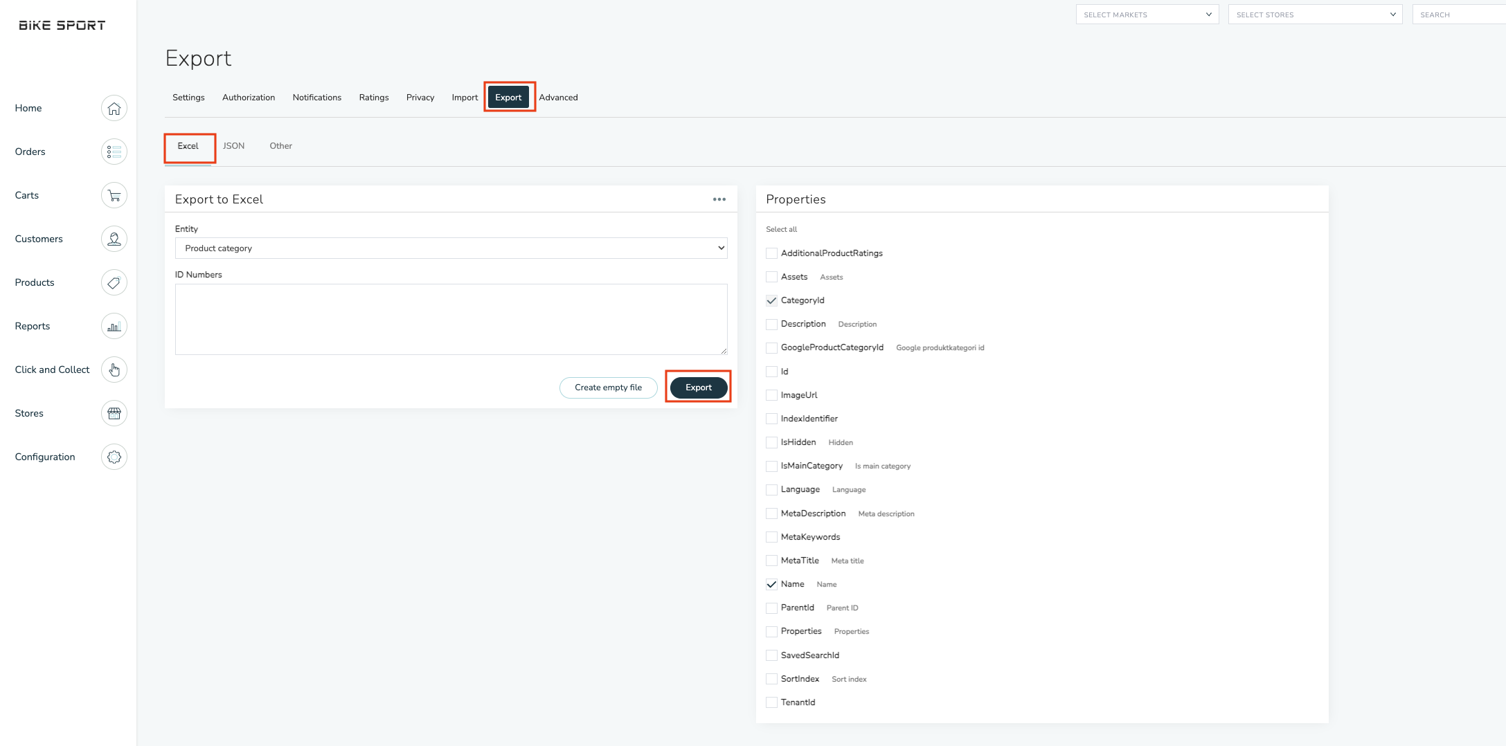Click inside the ID Numbers text area
Image resolution: width=1506 pixels, height=746 pixels.
pos(451,319)
